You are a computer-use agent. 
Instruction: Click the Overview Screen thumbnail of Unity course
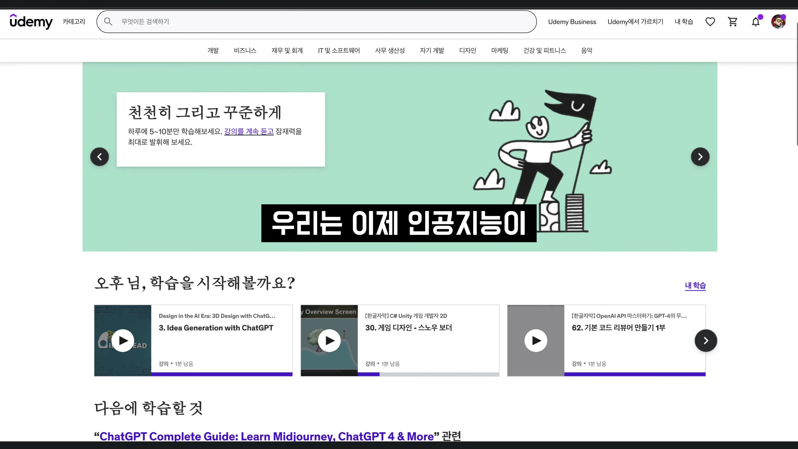click(x=329, y=341)
